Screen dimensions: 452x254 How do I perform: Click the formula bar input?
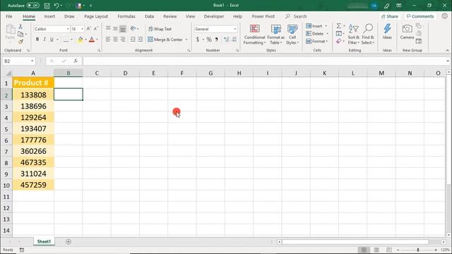[x=264, y=61]
